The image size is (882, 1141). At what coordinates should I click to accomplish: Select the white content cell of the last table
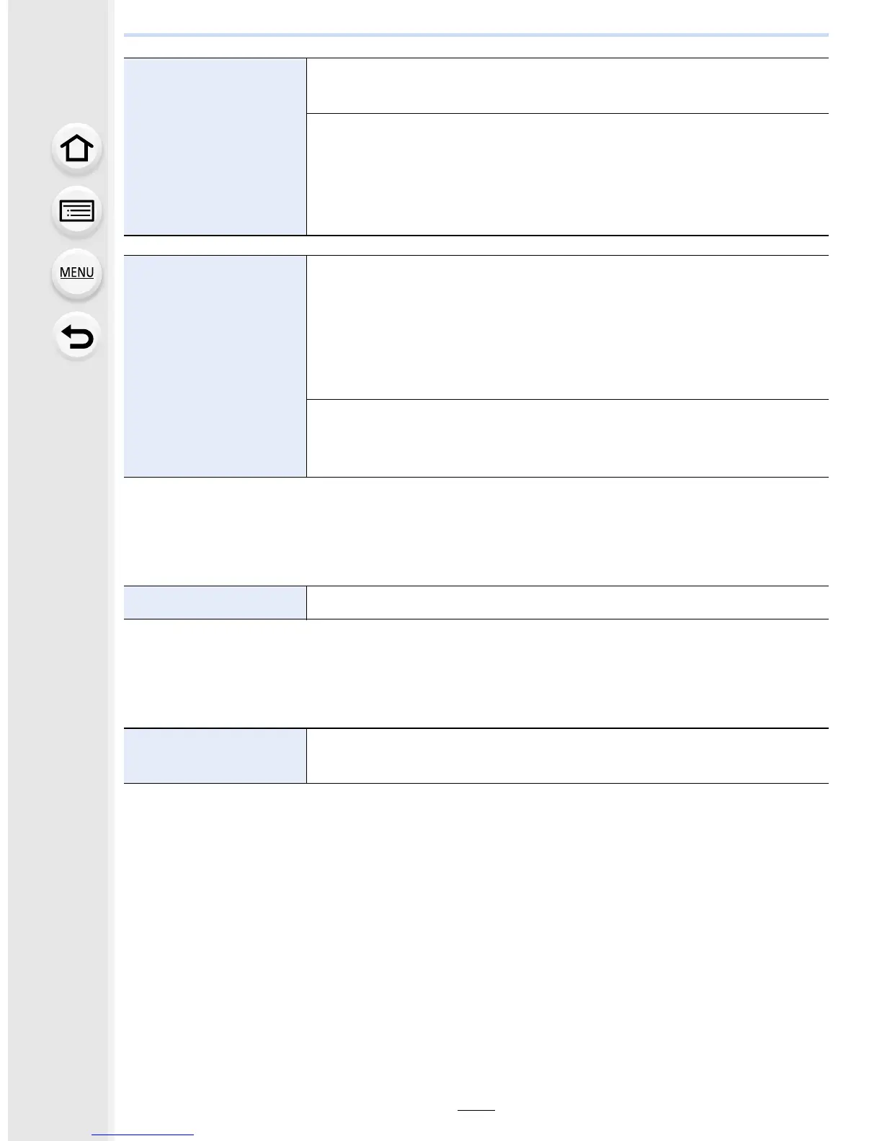tap(567, 756)
